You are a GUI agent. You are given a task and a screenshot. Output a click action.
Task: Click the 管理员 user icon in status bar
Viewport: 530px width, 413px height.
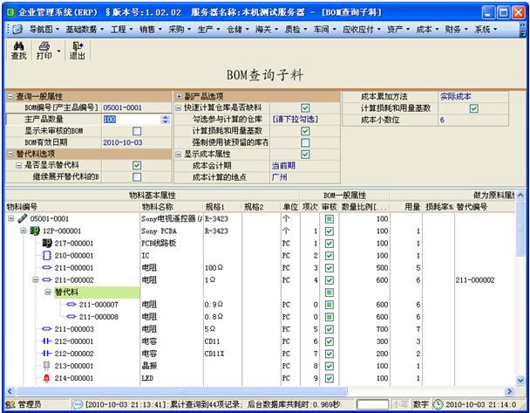click(x=10, y=404)
